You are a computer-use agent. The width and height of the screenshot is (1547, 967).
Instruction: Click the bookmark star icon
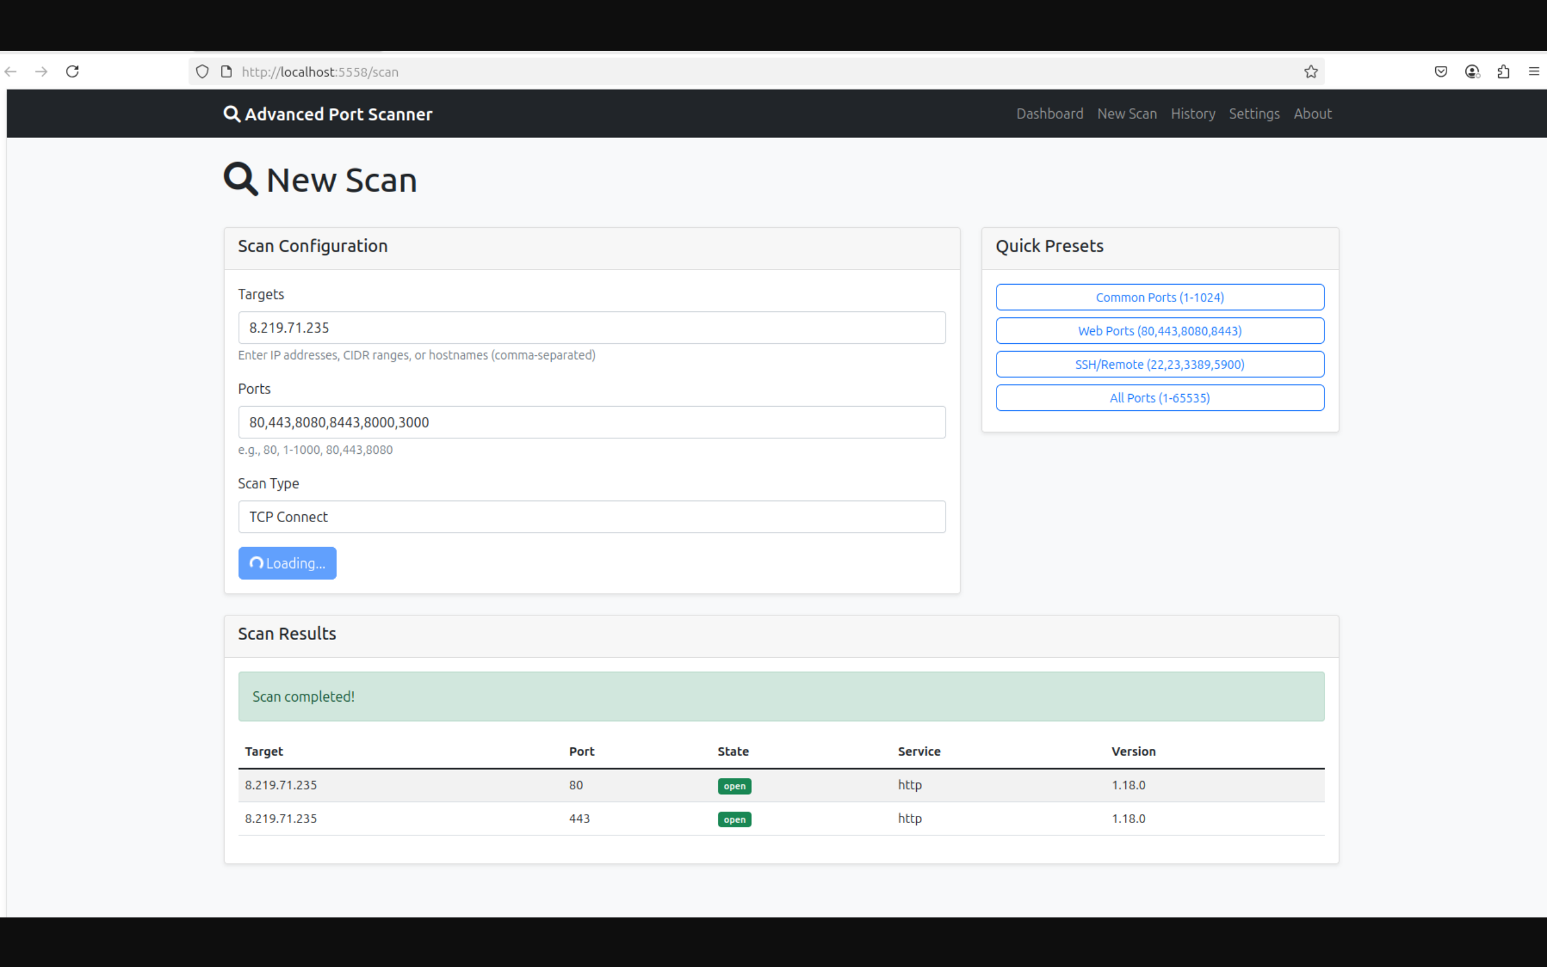(1311, 72)
